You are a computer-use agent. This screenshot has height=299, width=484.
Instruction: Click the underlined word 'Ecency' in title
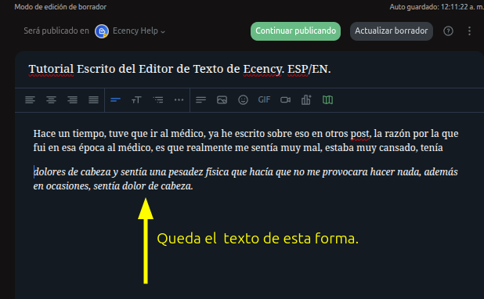[262, 69]
